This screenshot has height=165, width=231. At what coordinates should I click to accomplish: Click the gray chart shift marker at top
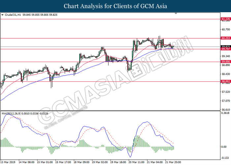(x=176, y=14)
